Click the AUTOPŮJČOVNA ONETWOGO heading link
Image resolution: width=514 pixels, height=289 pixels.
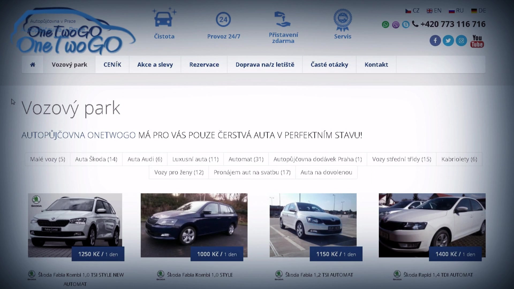78,135
